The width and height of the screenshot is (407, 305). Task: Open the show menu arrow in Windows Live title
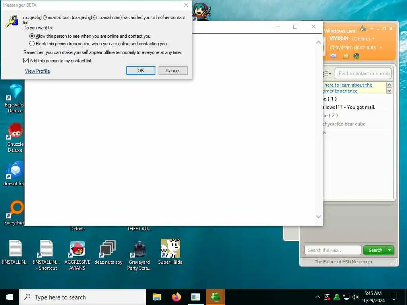[372, 29]
